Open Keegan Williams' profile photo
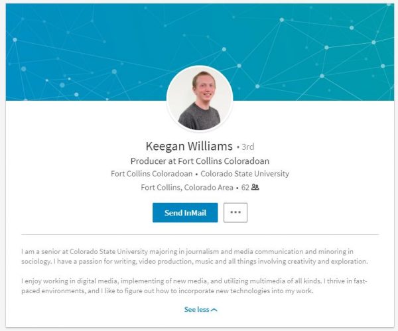The image size is (398, 331). (199, 98)
